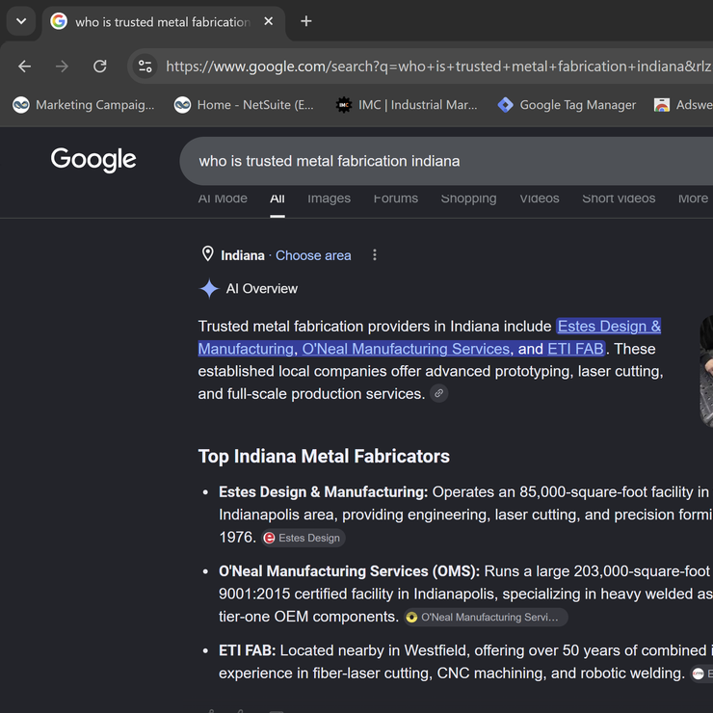Click the bold Indiana location text

243,255
